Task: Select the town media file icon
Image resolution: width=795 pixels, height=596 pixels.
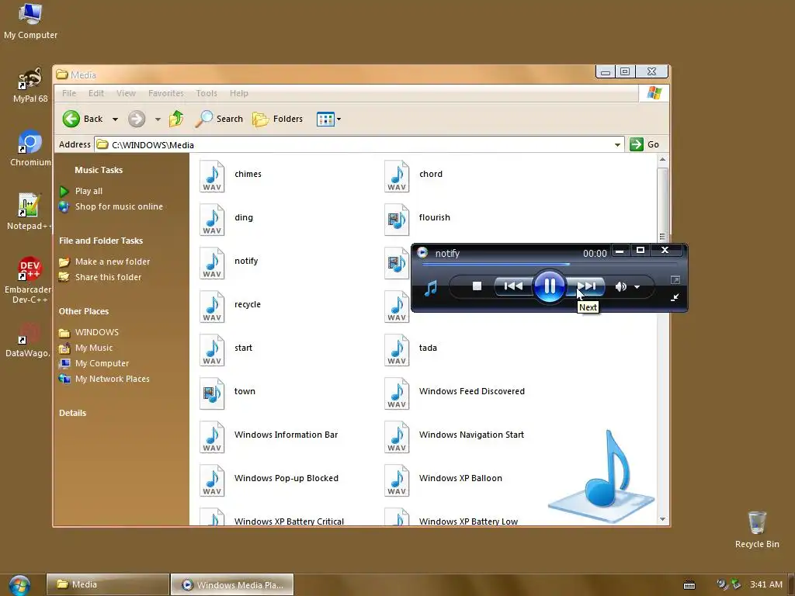Action: point(212,393)
